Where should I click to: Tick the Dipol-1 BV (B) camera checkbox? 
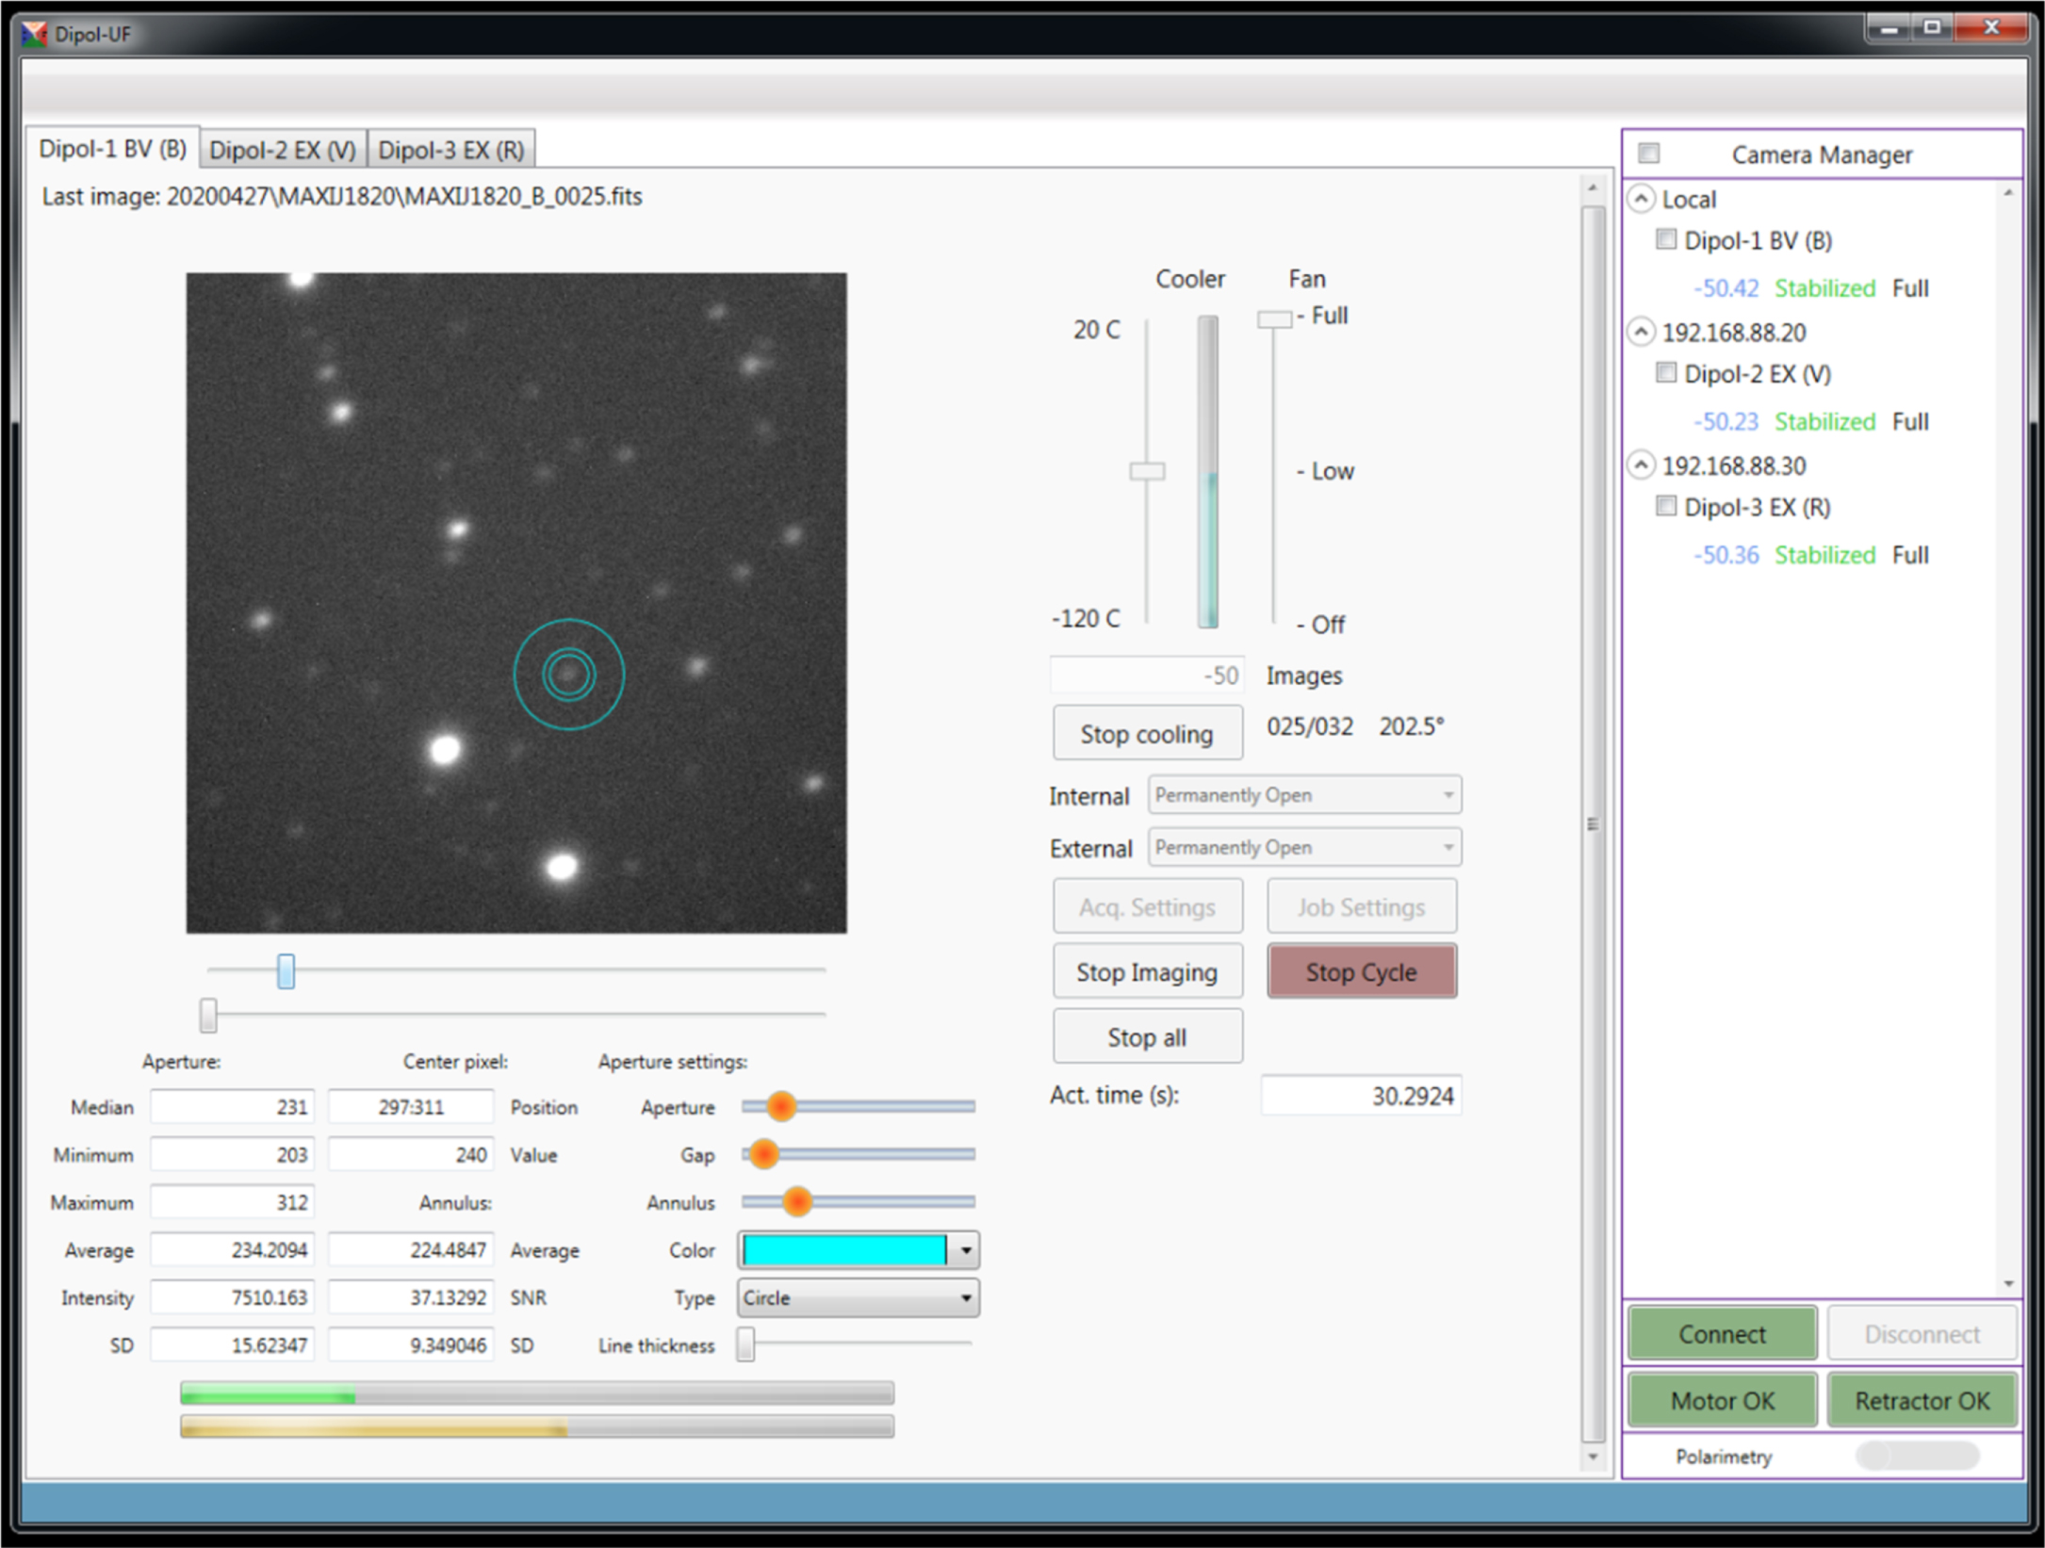[1666, 239]
